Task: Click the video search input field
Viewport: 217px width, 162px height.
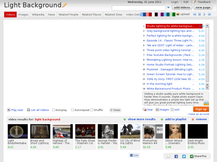Action: tap(139, 8)
